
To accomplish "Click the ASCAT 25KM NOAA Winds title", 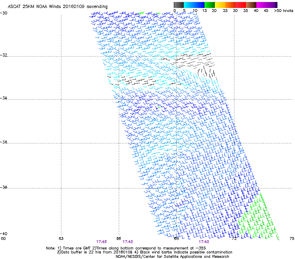I will tap(57, 7).
